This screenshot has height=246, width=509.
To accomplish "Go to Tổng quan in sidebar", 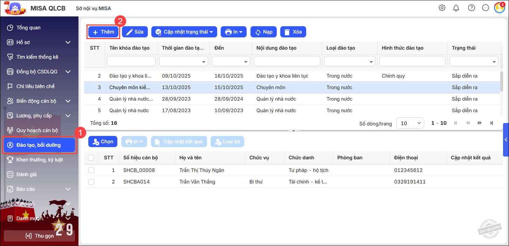I will [x=28, y=28].
